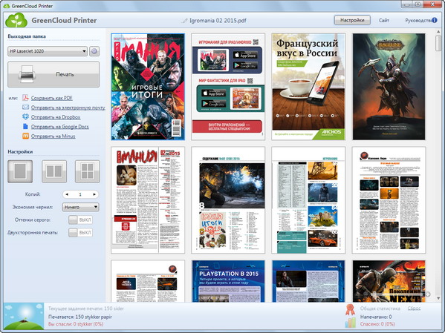Image resolution: width=445 pixels, height=333 pixels.
Task: Open the Экономия чернил dropdown
Action: [x=80, y=207]
